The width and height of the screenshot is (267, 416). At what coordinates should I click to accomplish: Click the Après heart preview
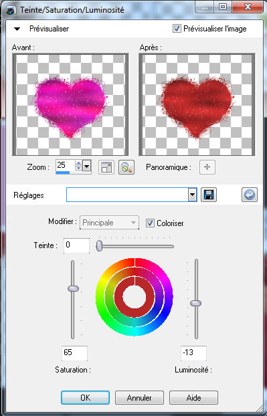pos(197,104)
